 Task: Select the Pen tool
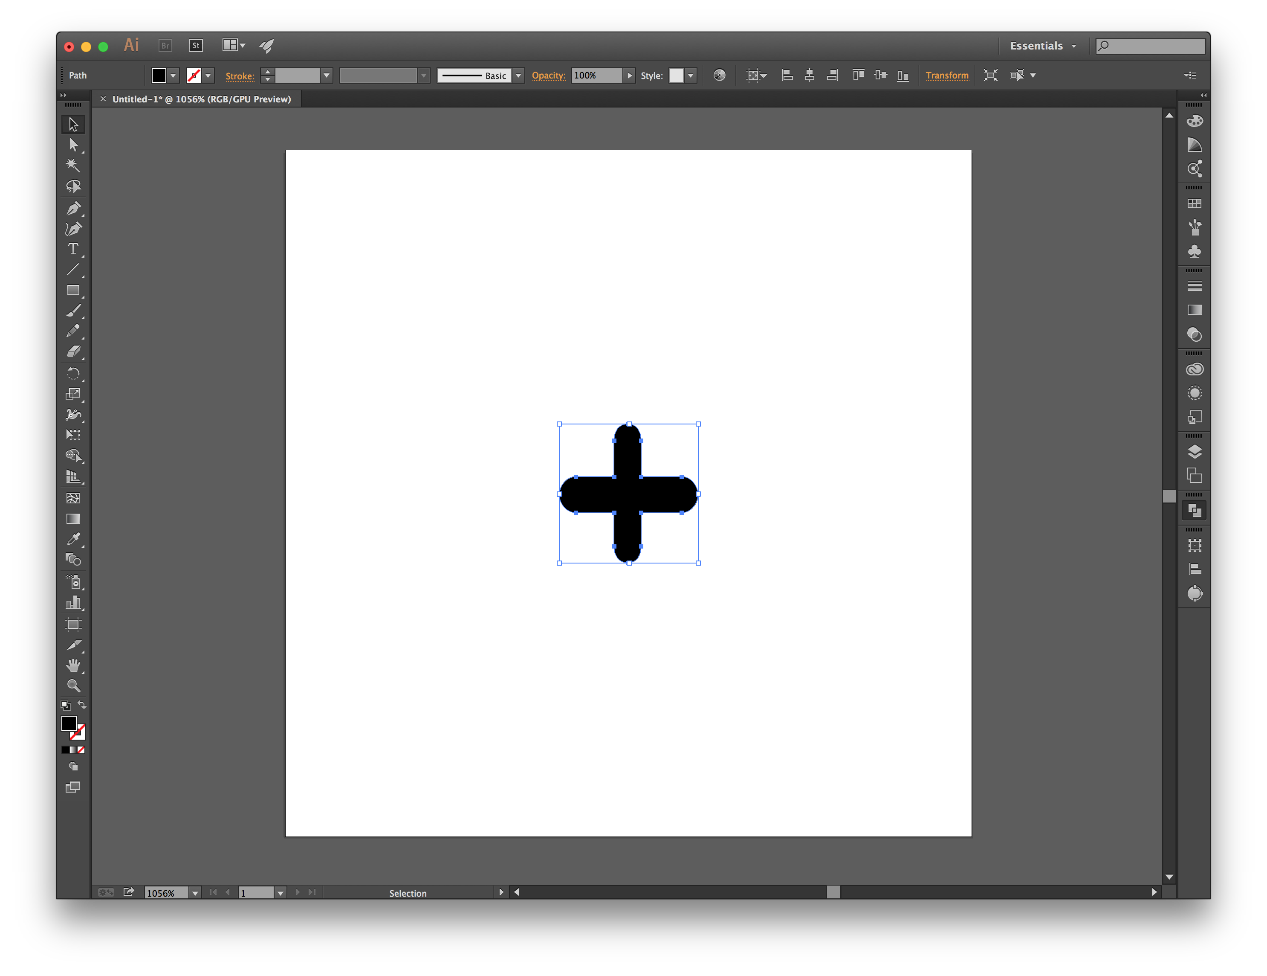click(x=73, y=208)
